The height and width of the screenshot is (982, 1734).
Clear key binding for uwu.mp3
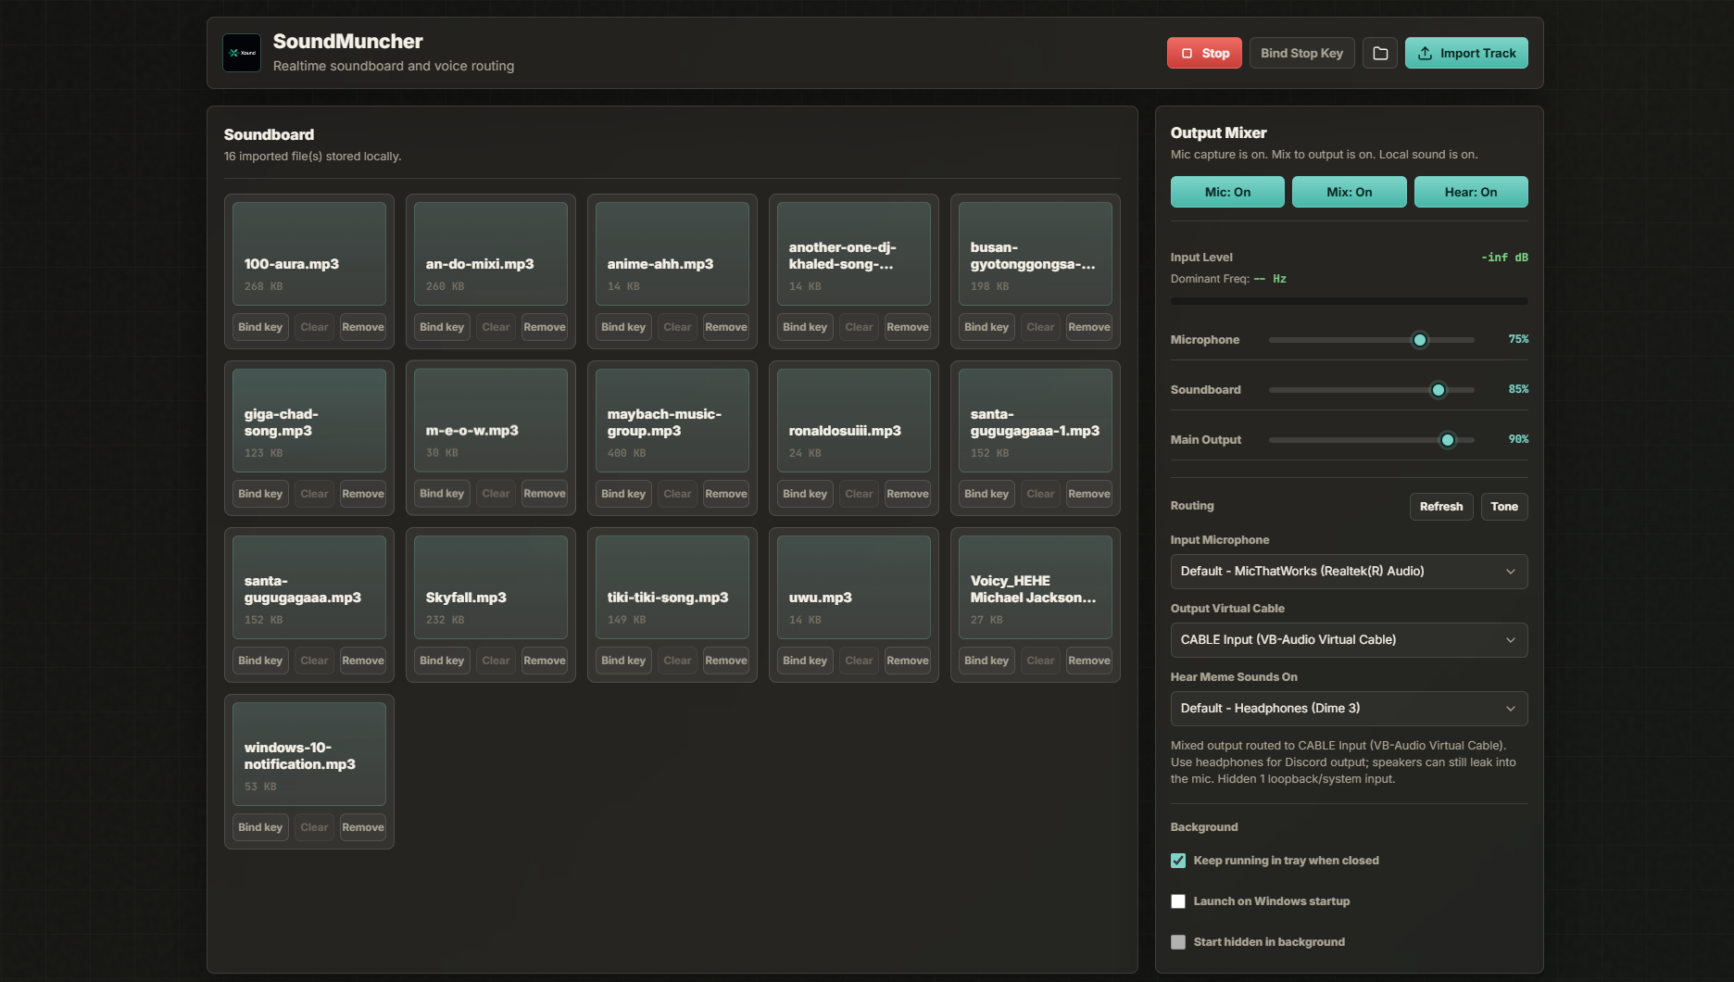click(859, 661)
